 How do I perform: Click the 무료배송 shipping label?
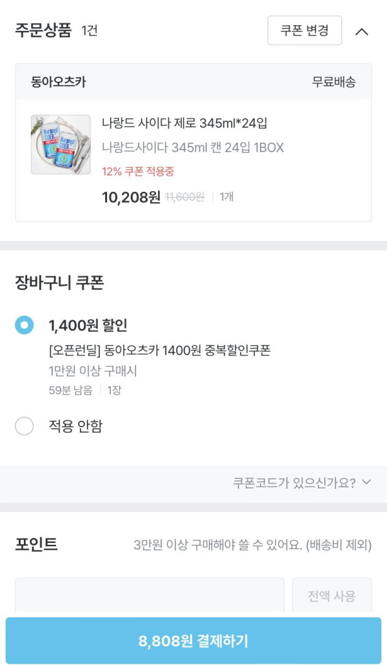point(333,82)
